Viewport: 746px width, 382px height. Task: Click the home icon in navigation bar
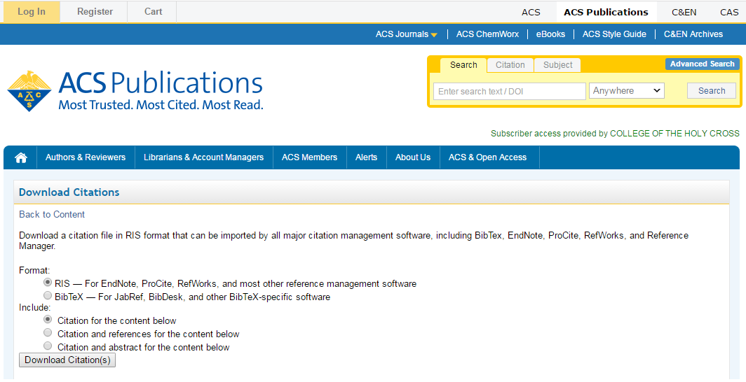pyautogui.click(x=20, y=157)
